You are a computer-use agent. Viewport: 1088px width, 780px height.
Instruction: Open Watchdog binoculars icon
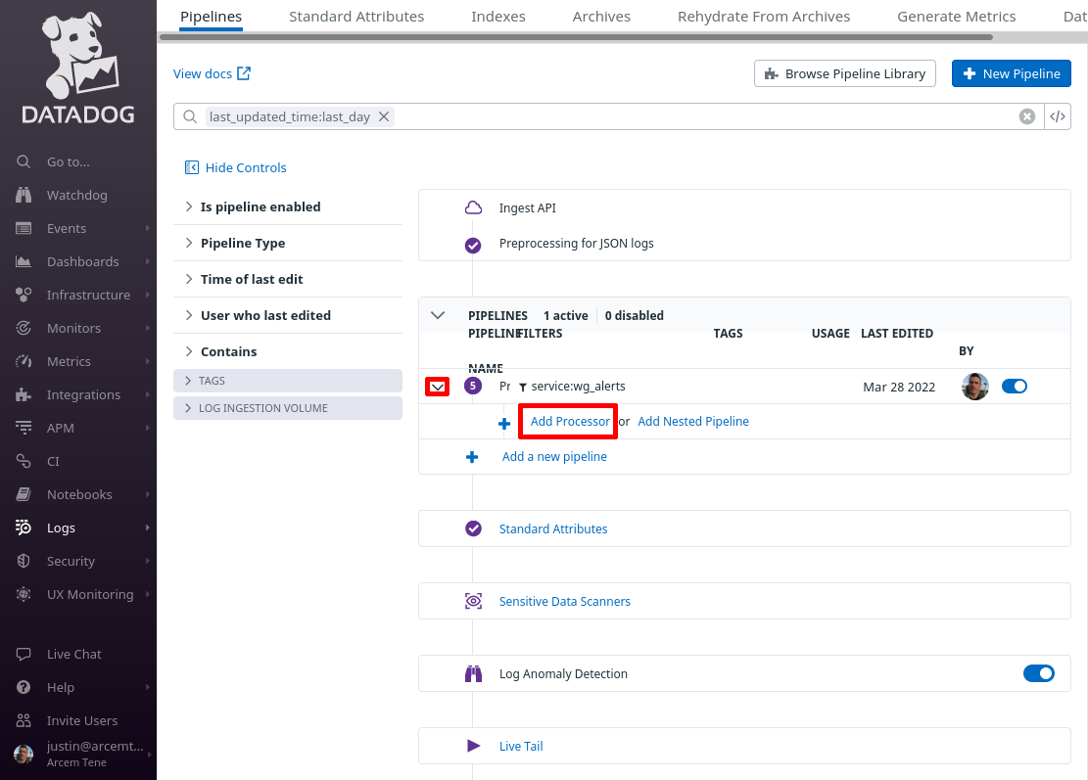24,195
